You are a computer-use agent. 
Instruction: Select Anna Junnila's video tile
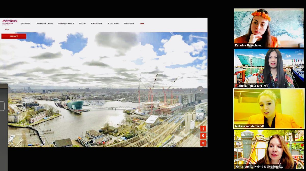[269, 149]
